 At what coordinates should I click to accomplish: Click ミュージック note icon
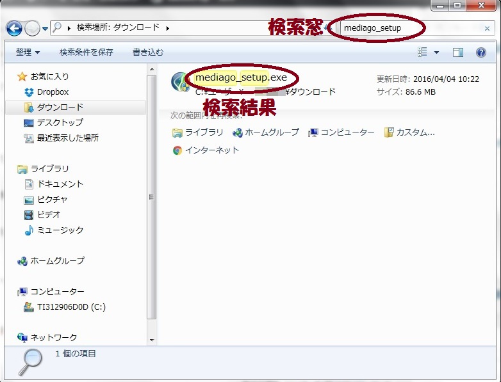29,230
